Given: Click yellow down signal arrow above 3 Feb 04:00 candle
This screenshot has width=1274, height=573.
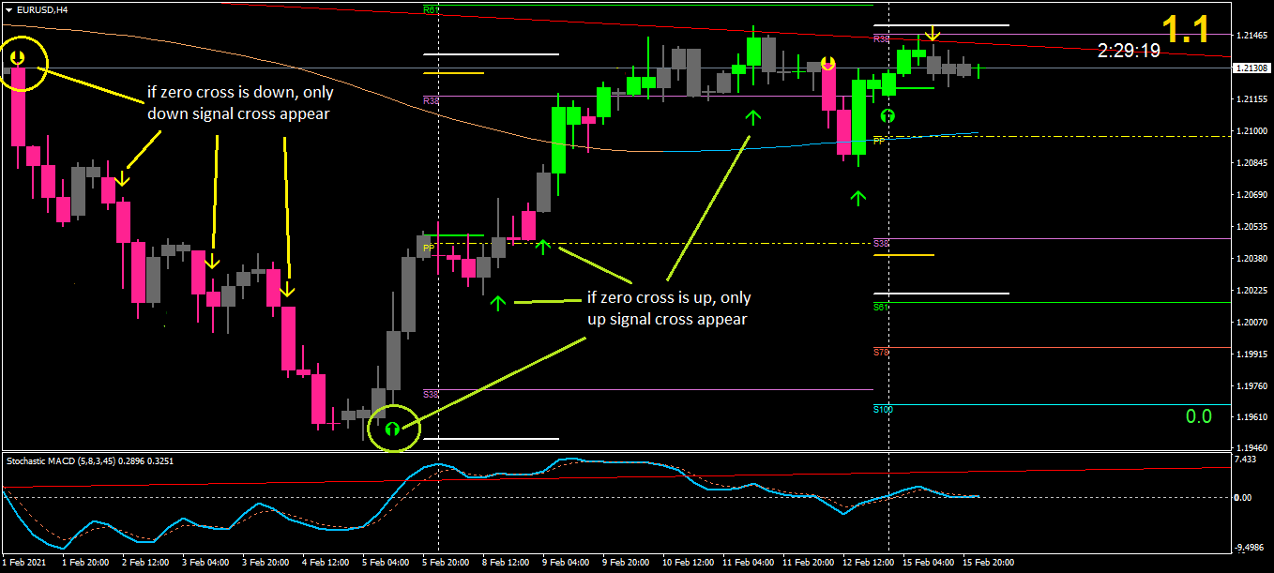Looking at the screenshot, I should point(212,261).
